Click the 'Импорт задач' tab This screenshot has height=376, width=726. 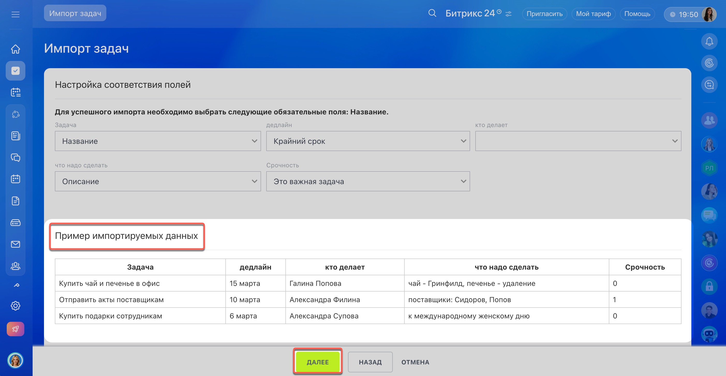(75, 13)
